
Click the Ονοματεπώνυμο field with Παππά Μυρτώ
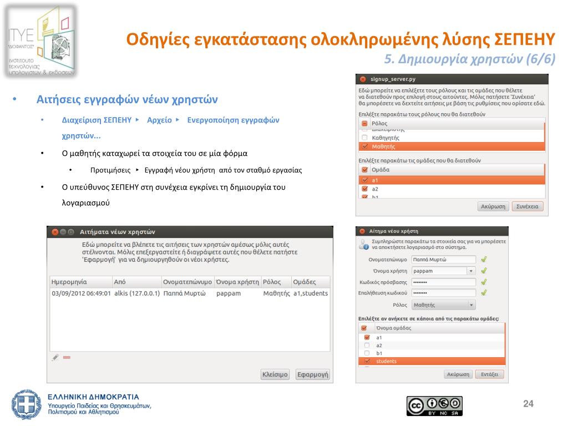pos(443,260)
